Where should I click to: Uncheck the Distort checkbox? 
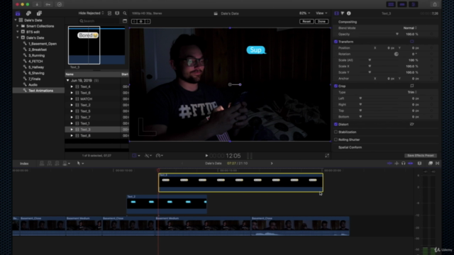pyautogui.click(x=336, y=125)
